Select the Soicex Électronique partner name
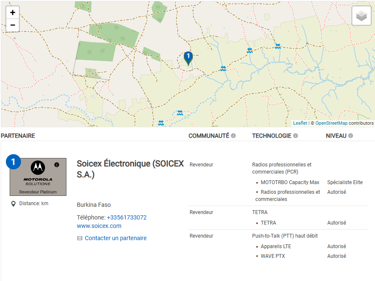375x281 pixels. point(130,169)
